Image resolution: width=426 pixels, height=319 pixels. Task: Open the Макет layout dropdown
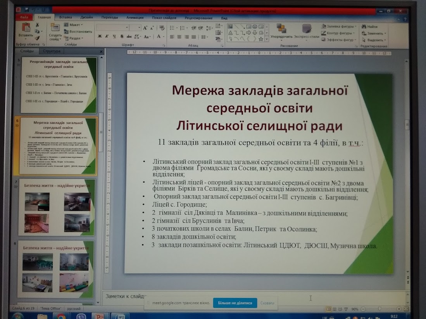click(x=73, y=25)
